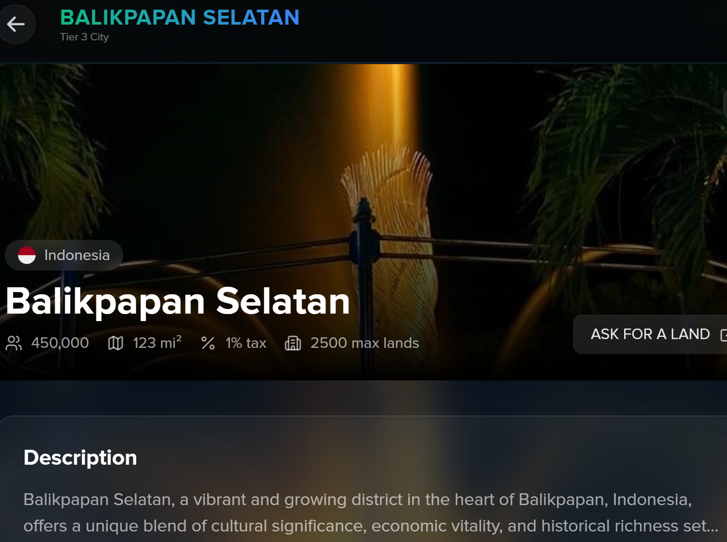The width and height of the screenshot is (727, 542).
Task: Expand the truncated description text
Action: tap(371, 513)
